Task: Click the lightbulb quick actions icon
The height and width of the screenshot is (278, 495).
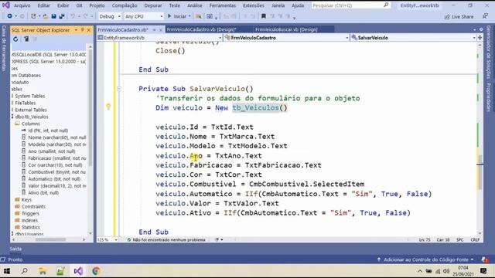Action: pyautogui.click(x=108, y=107)
